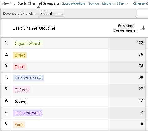Click the 74 value for Email
Screen dimensions: 148x131
click(141, 66)
